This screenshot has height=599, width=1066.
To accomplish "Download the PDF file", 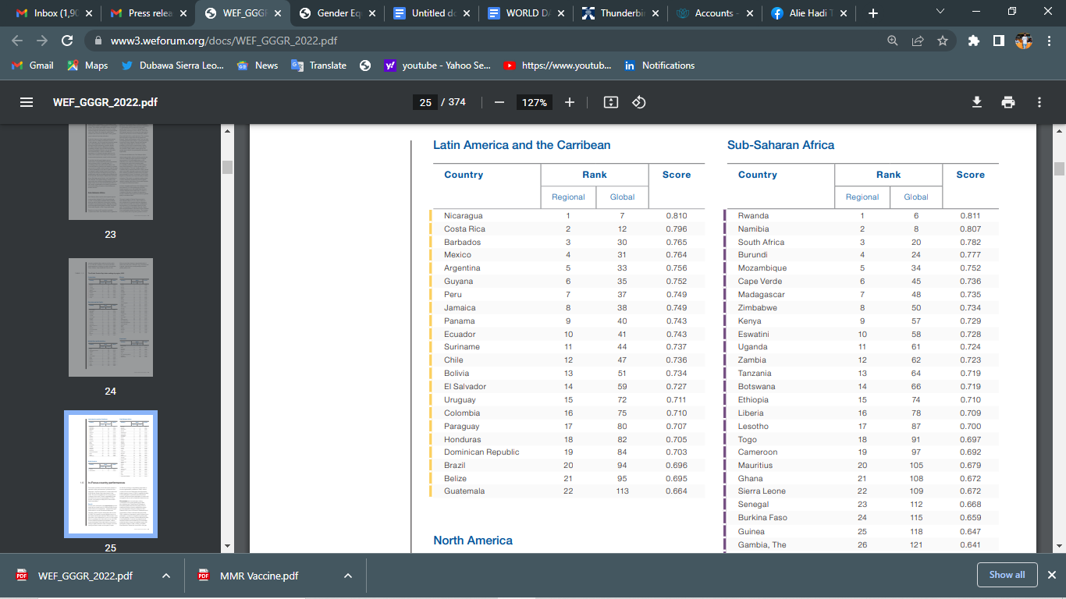I will [x=976, y=102].
